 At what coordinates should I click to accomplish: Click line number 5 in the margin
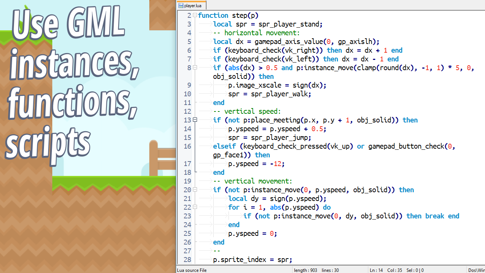(189, 42)
